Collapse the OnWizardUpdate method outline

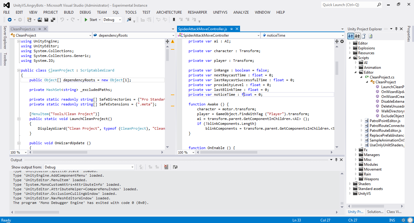pos(19,143)
